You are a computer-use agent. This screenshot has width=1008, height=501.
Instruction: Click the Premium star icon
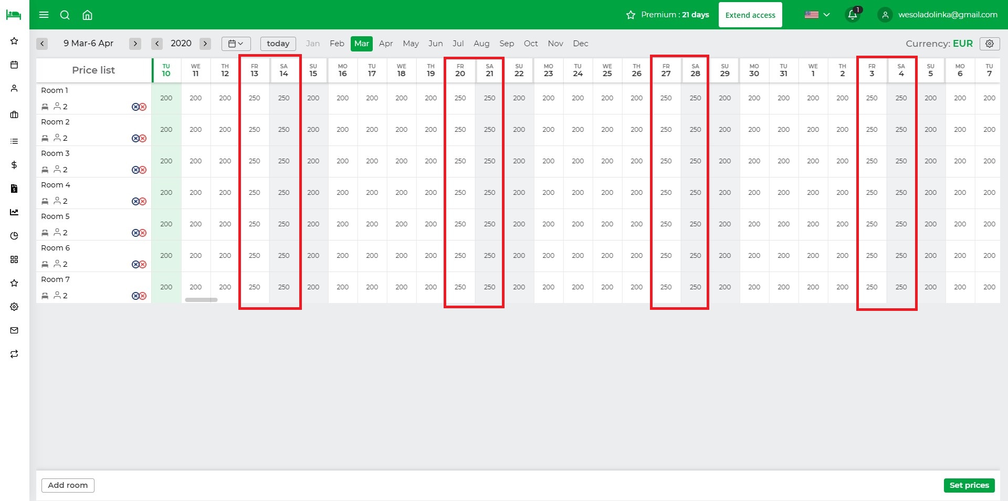pos(631,15)
